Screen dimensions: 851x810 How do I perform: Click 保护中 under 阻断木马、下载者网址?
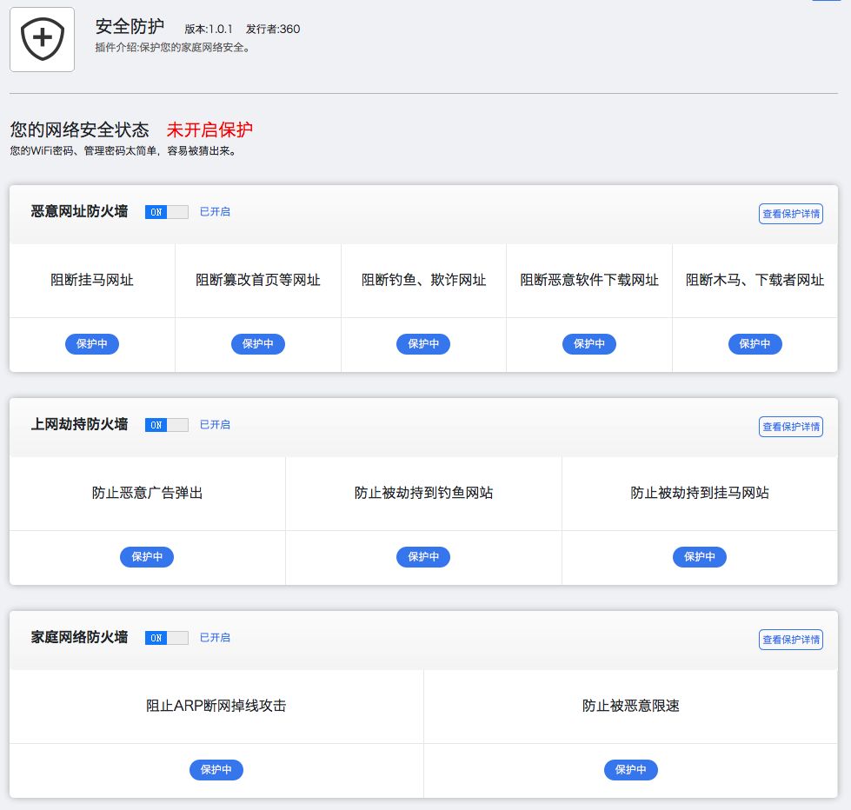[755, 344]
